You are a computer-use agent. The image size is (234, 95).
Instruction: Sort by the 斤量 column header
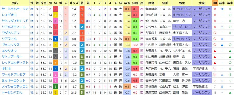pos(44,3)
